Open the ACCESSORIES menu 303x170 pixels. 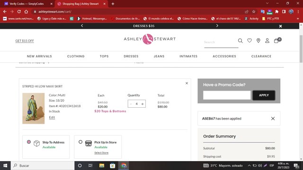coord(224,56)
